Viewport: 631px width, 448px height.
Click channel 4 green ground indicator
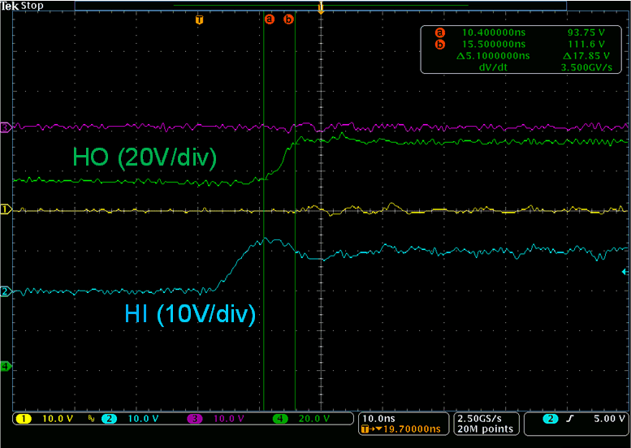(5, 366)
